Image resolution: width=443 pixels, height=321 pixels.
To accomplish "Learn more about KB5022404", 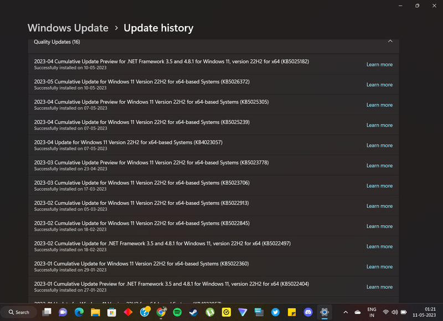I will pyautogui.click(x=379, y=287).
